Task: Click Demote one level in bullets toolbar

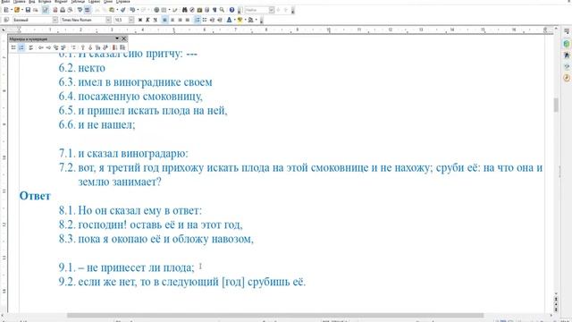Action: 48,47
